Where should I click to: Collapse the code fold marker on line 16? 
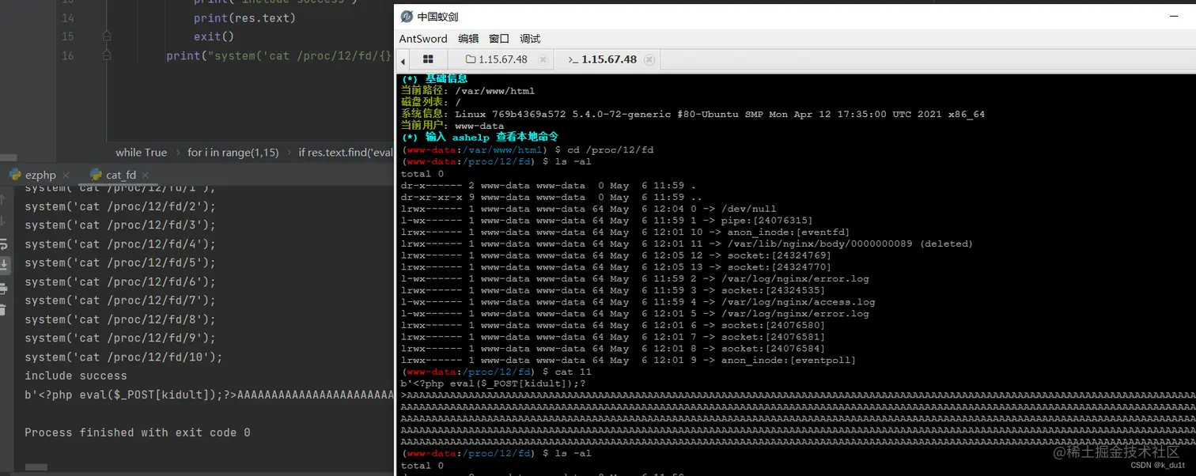coord(107,56)
